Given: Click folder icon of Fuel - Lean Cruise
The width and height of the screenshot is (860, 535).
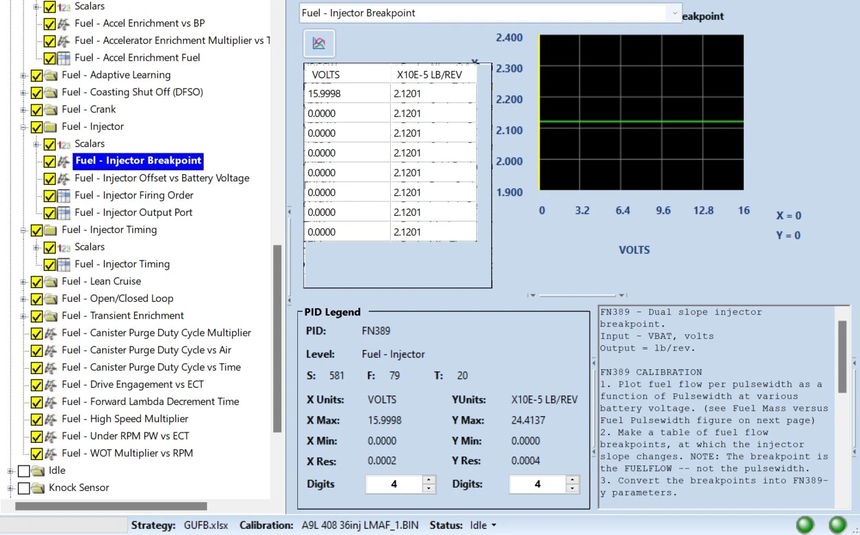Looking at the screenshot, I should tap(51, 281).
